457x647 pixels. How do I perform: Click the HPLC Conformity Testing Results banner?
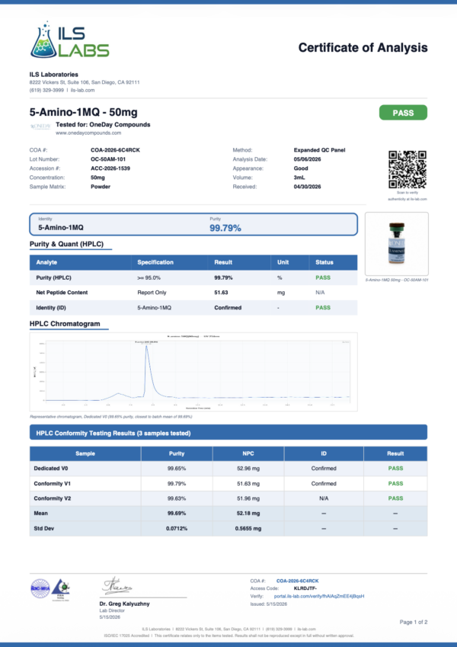click(228, 432)
